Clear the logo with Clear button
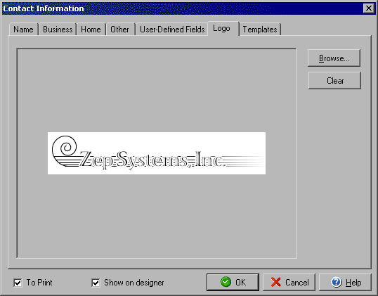The width and height of the screenshot is (378, 296). click(x=334, y=81)
